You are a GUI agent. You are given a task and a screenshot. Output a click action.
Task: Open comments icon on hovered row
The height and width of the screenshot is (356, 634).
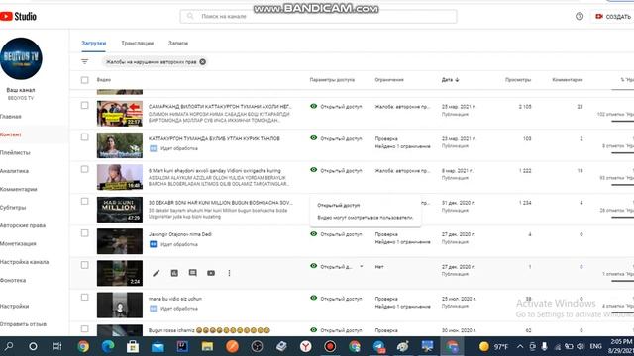pos(193,273)
